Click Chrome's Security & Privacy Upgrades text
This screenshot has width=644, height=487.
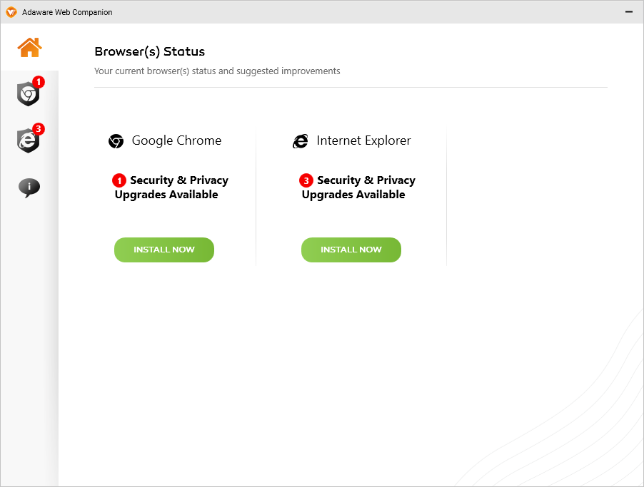coord(171,188)
